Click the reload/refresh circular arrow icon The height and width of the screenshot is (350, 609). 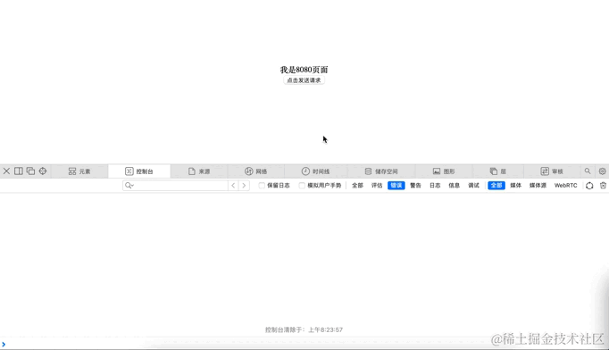coord(589,186)
